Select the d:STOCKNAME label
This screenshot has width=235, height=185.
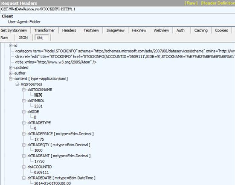pos(40,90)
